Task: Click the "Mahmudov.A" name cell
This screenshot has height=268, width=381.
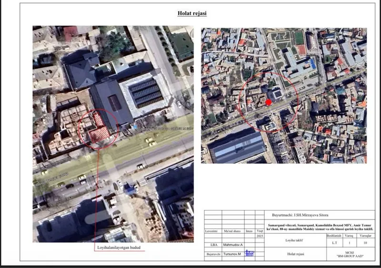Action: pos(233,245)
